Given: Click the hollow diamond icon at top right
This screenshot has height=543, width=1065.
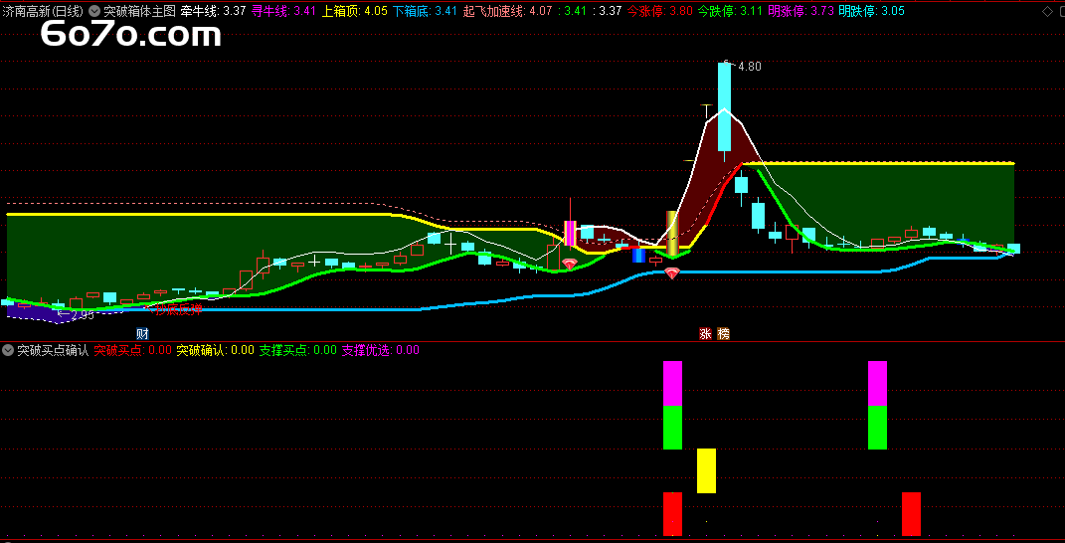Looking at the screenshot, I should pos(1045,11).
